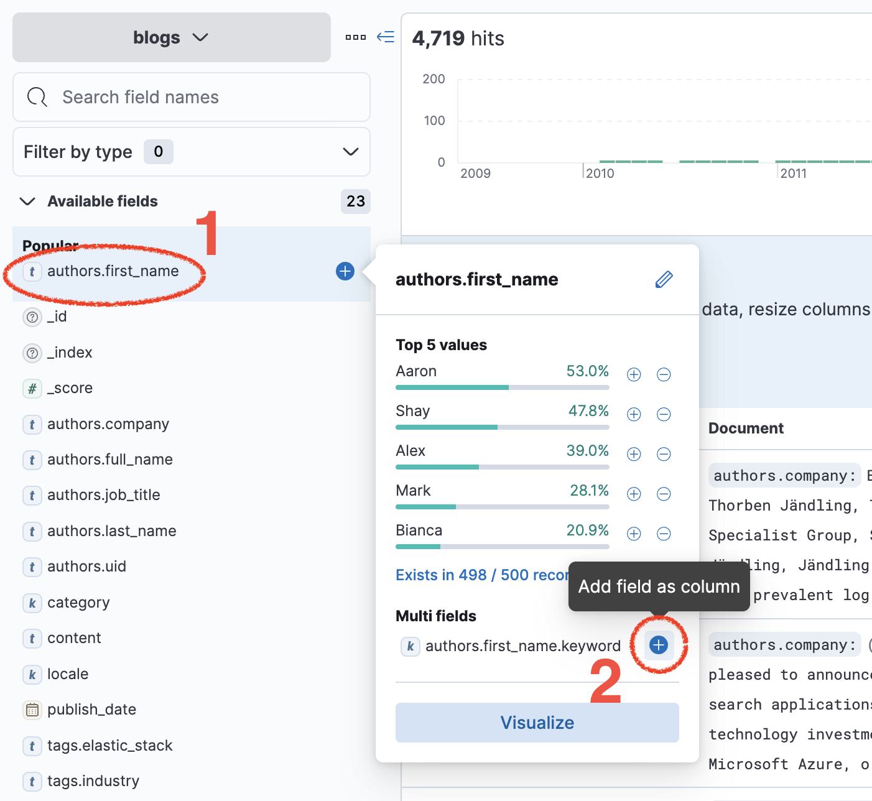Select the tags.elastic_stack field
This screenshot has width=872, height=801.
coord(110,746)
